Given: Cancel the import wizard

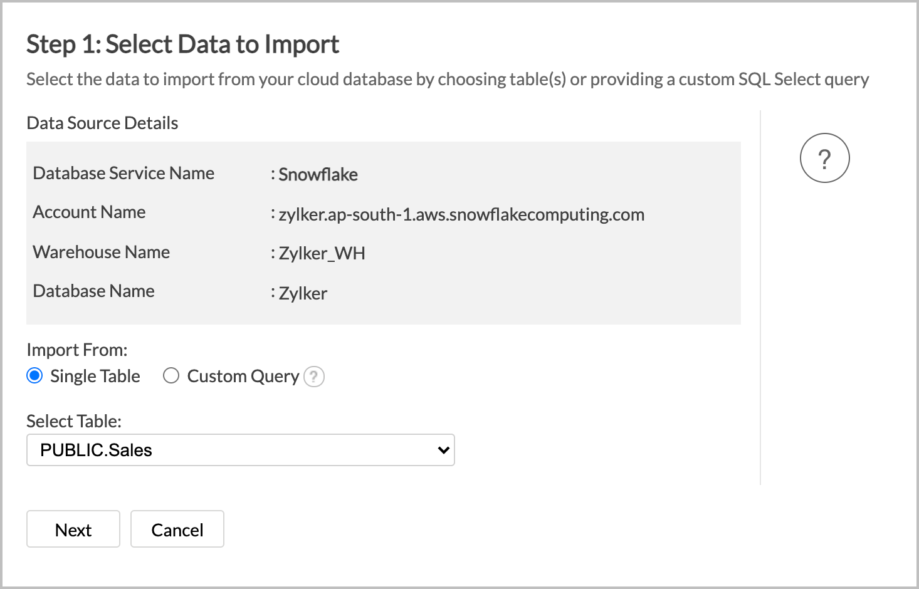Looking at the screenshot, I should pos(177,529).
